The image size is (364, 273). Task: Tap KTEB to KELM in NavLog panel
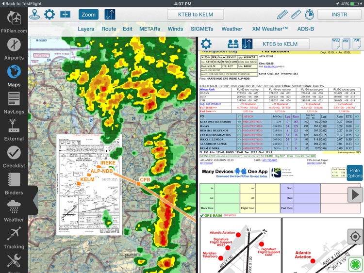click(280, 44)
